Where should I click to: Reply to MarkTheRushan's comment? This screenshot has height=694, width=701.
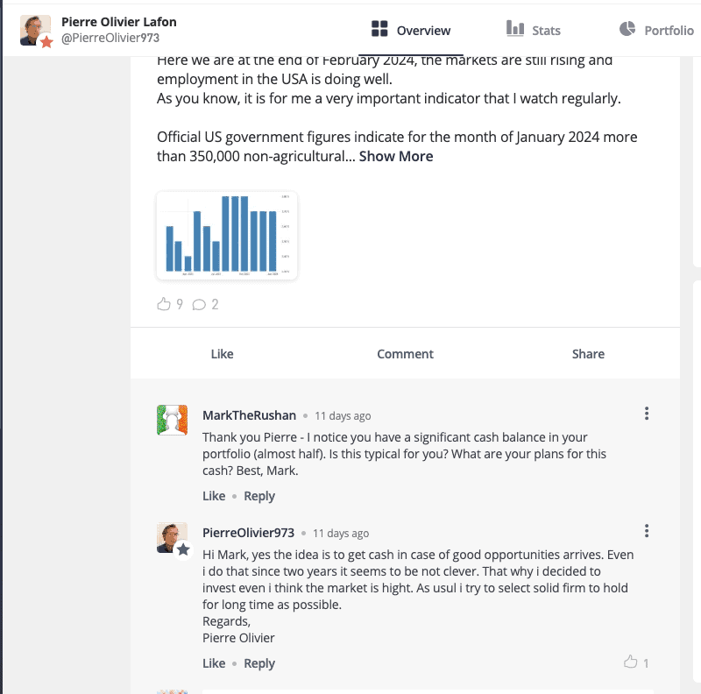(x=259, y=496)
